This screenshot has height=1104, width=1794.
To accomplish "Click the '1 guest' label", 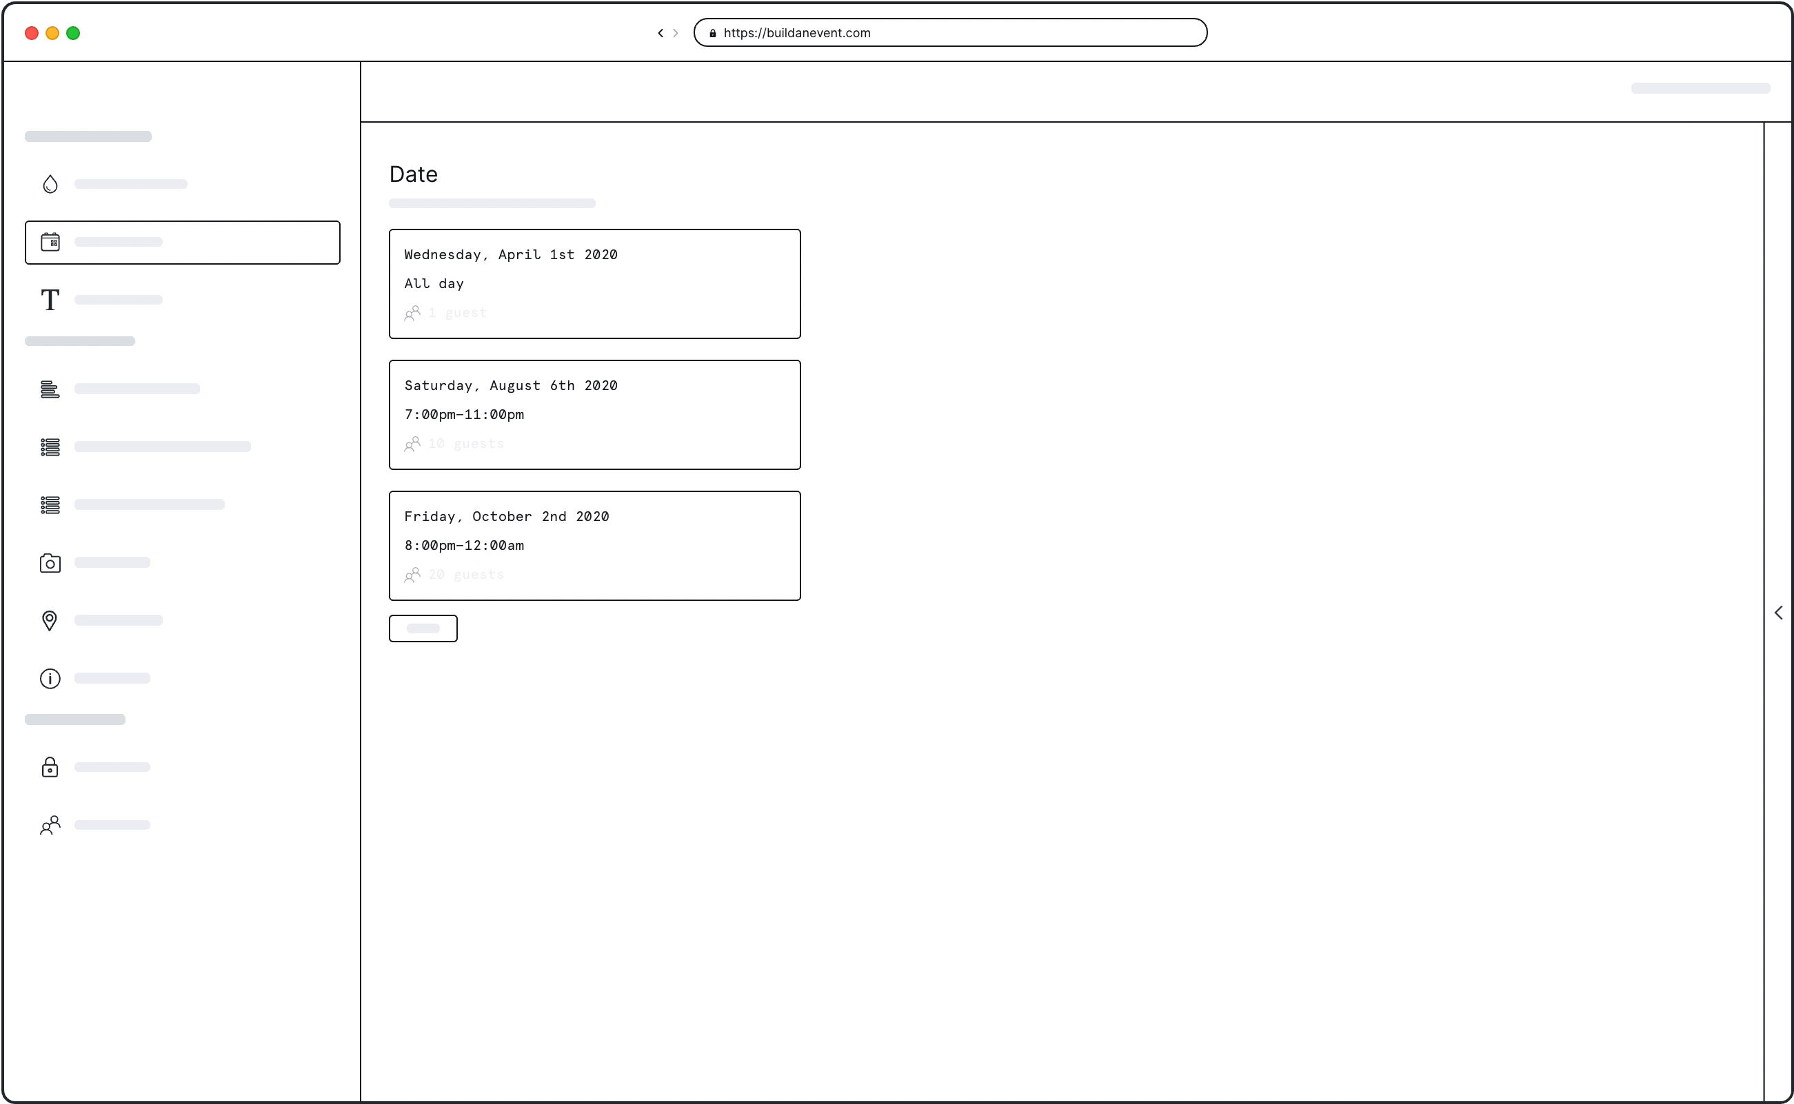I will click(x=457, y=312).
